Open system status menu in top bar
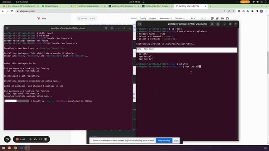This screenshot has width=269, height=151. coord(259,2)
